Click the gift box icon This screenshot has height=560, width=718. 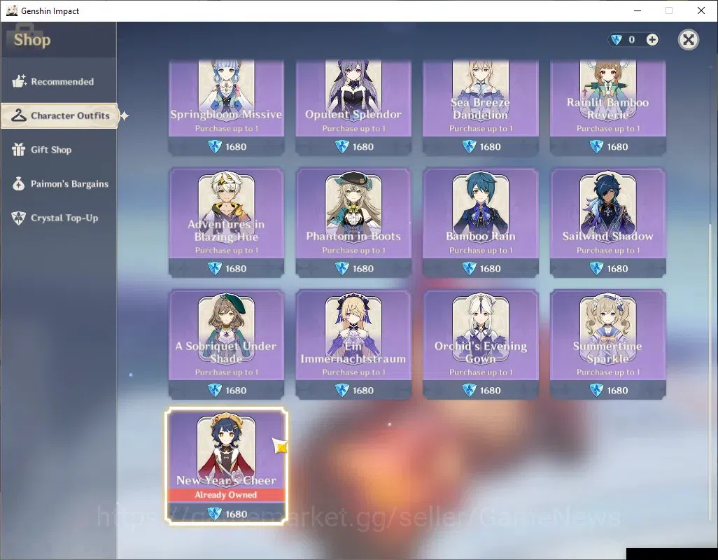point(19,149)
